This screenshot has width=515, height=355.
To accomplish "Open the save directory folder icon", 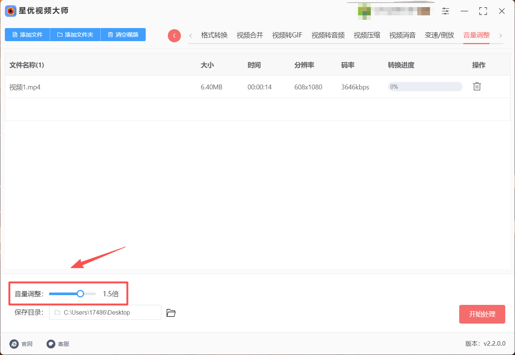I will [171, 313].
